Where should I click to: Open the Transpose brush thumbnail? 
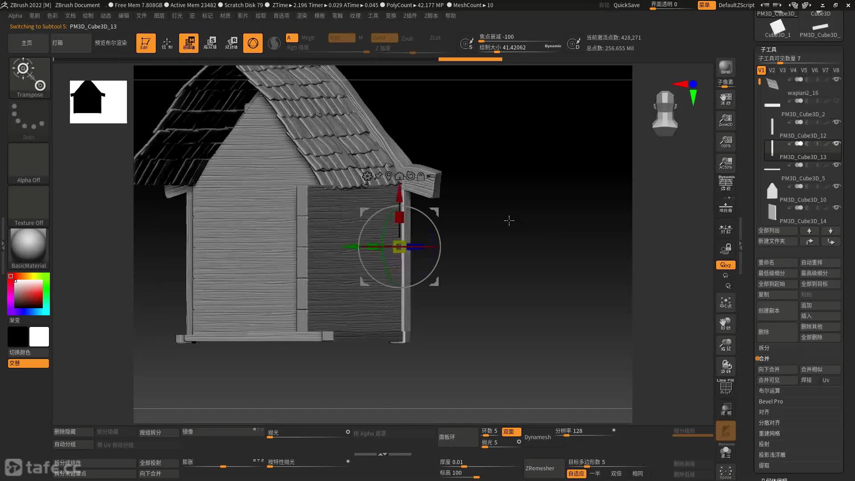pos(29,78)
